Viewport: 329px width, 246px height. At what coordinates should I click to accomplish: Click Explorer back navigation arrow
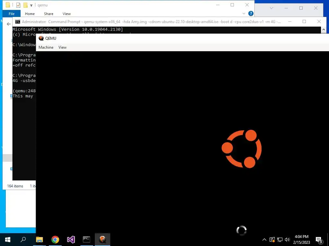point(9,24)
